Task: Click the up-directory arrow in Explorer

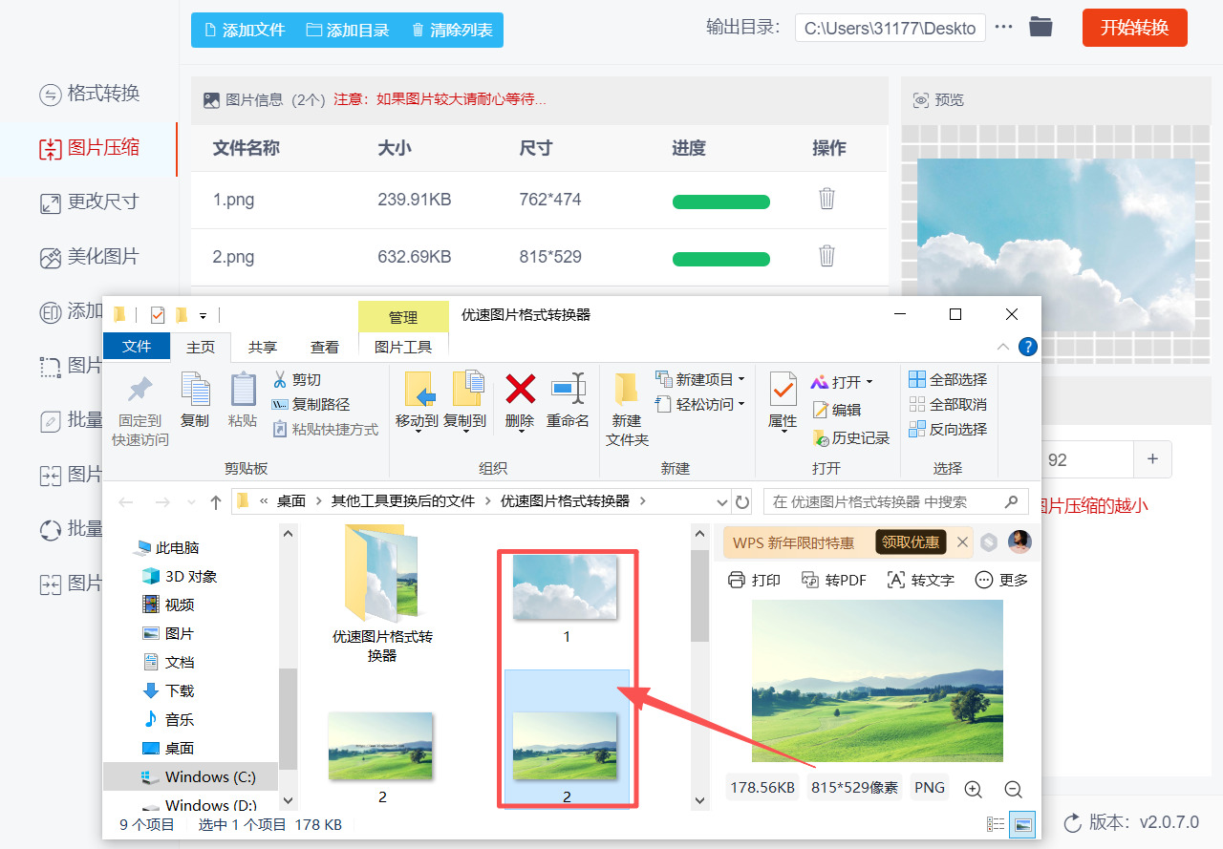Action: 216,501
